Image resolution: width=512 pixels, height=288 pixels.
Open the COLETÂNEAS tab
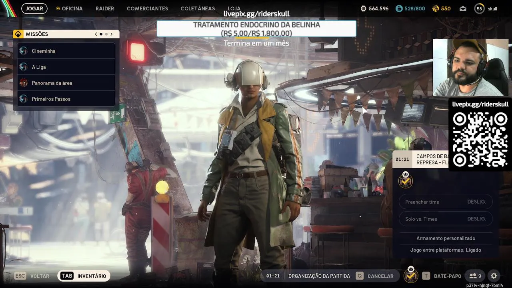[x=198, y=8]
